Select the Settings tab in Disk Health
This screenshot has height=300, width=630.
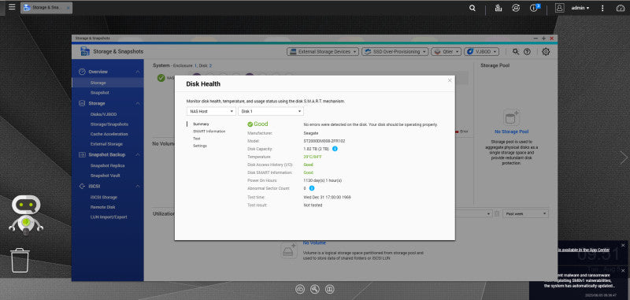coord(200,146)
